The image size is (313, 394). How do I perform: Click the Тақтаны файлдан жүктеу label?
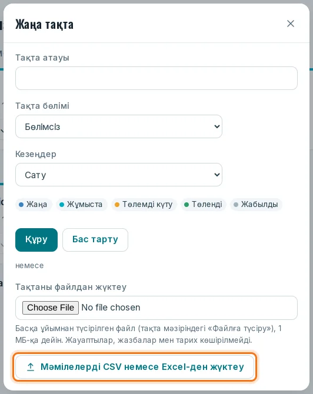tap(71, 287)
